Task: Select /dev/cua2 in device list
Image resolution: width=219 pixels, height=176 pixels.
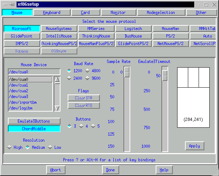Action: (x=19, y=91)
